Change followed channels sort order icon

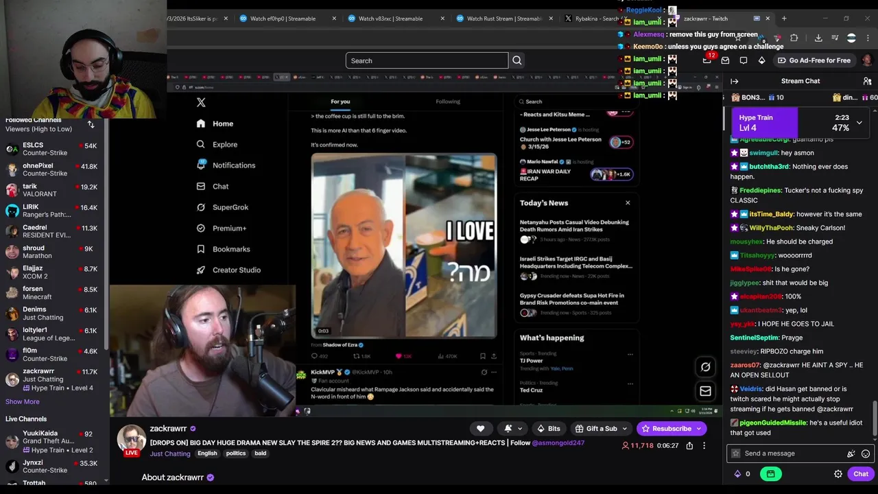coord(91,124)
